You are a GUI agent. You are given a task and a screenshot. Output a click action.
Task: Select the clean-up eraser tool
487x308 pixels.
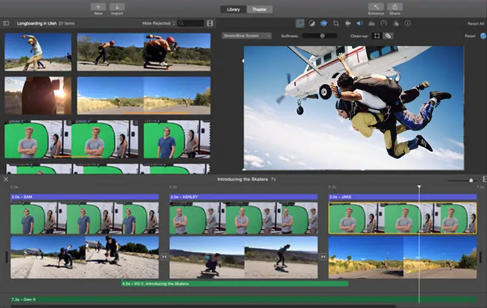coord(388,36)
